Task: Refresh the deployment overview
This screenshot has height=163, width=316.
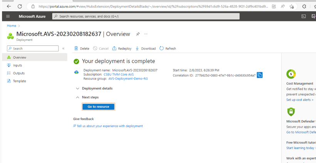Action: tap(168, 48)
